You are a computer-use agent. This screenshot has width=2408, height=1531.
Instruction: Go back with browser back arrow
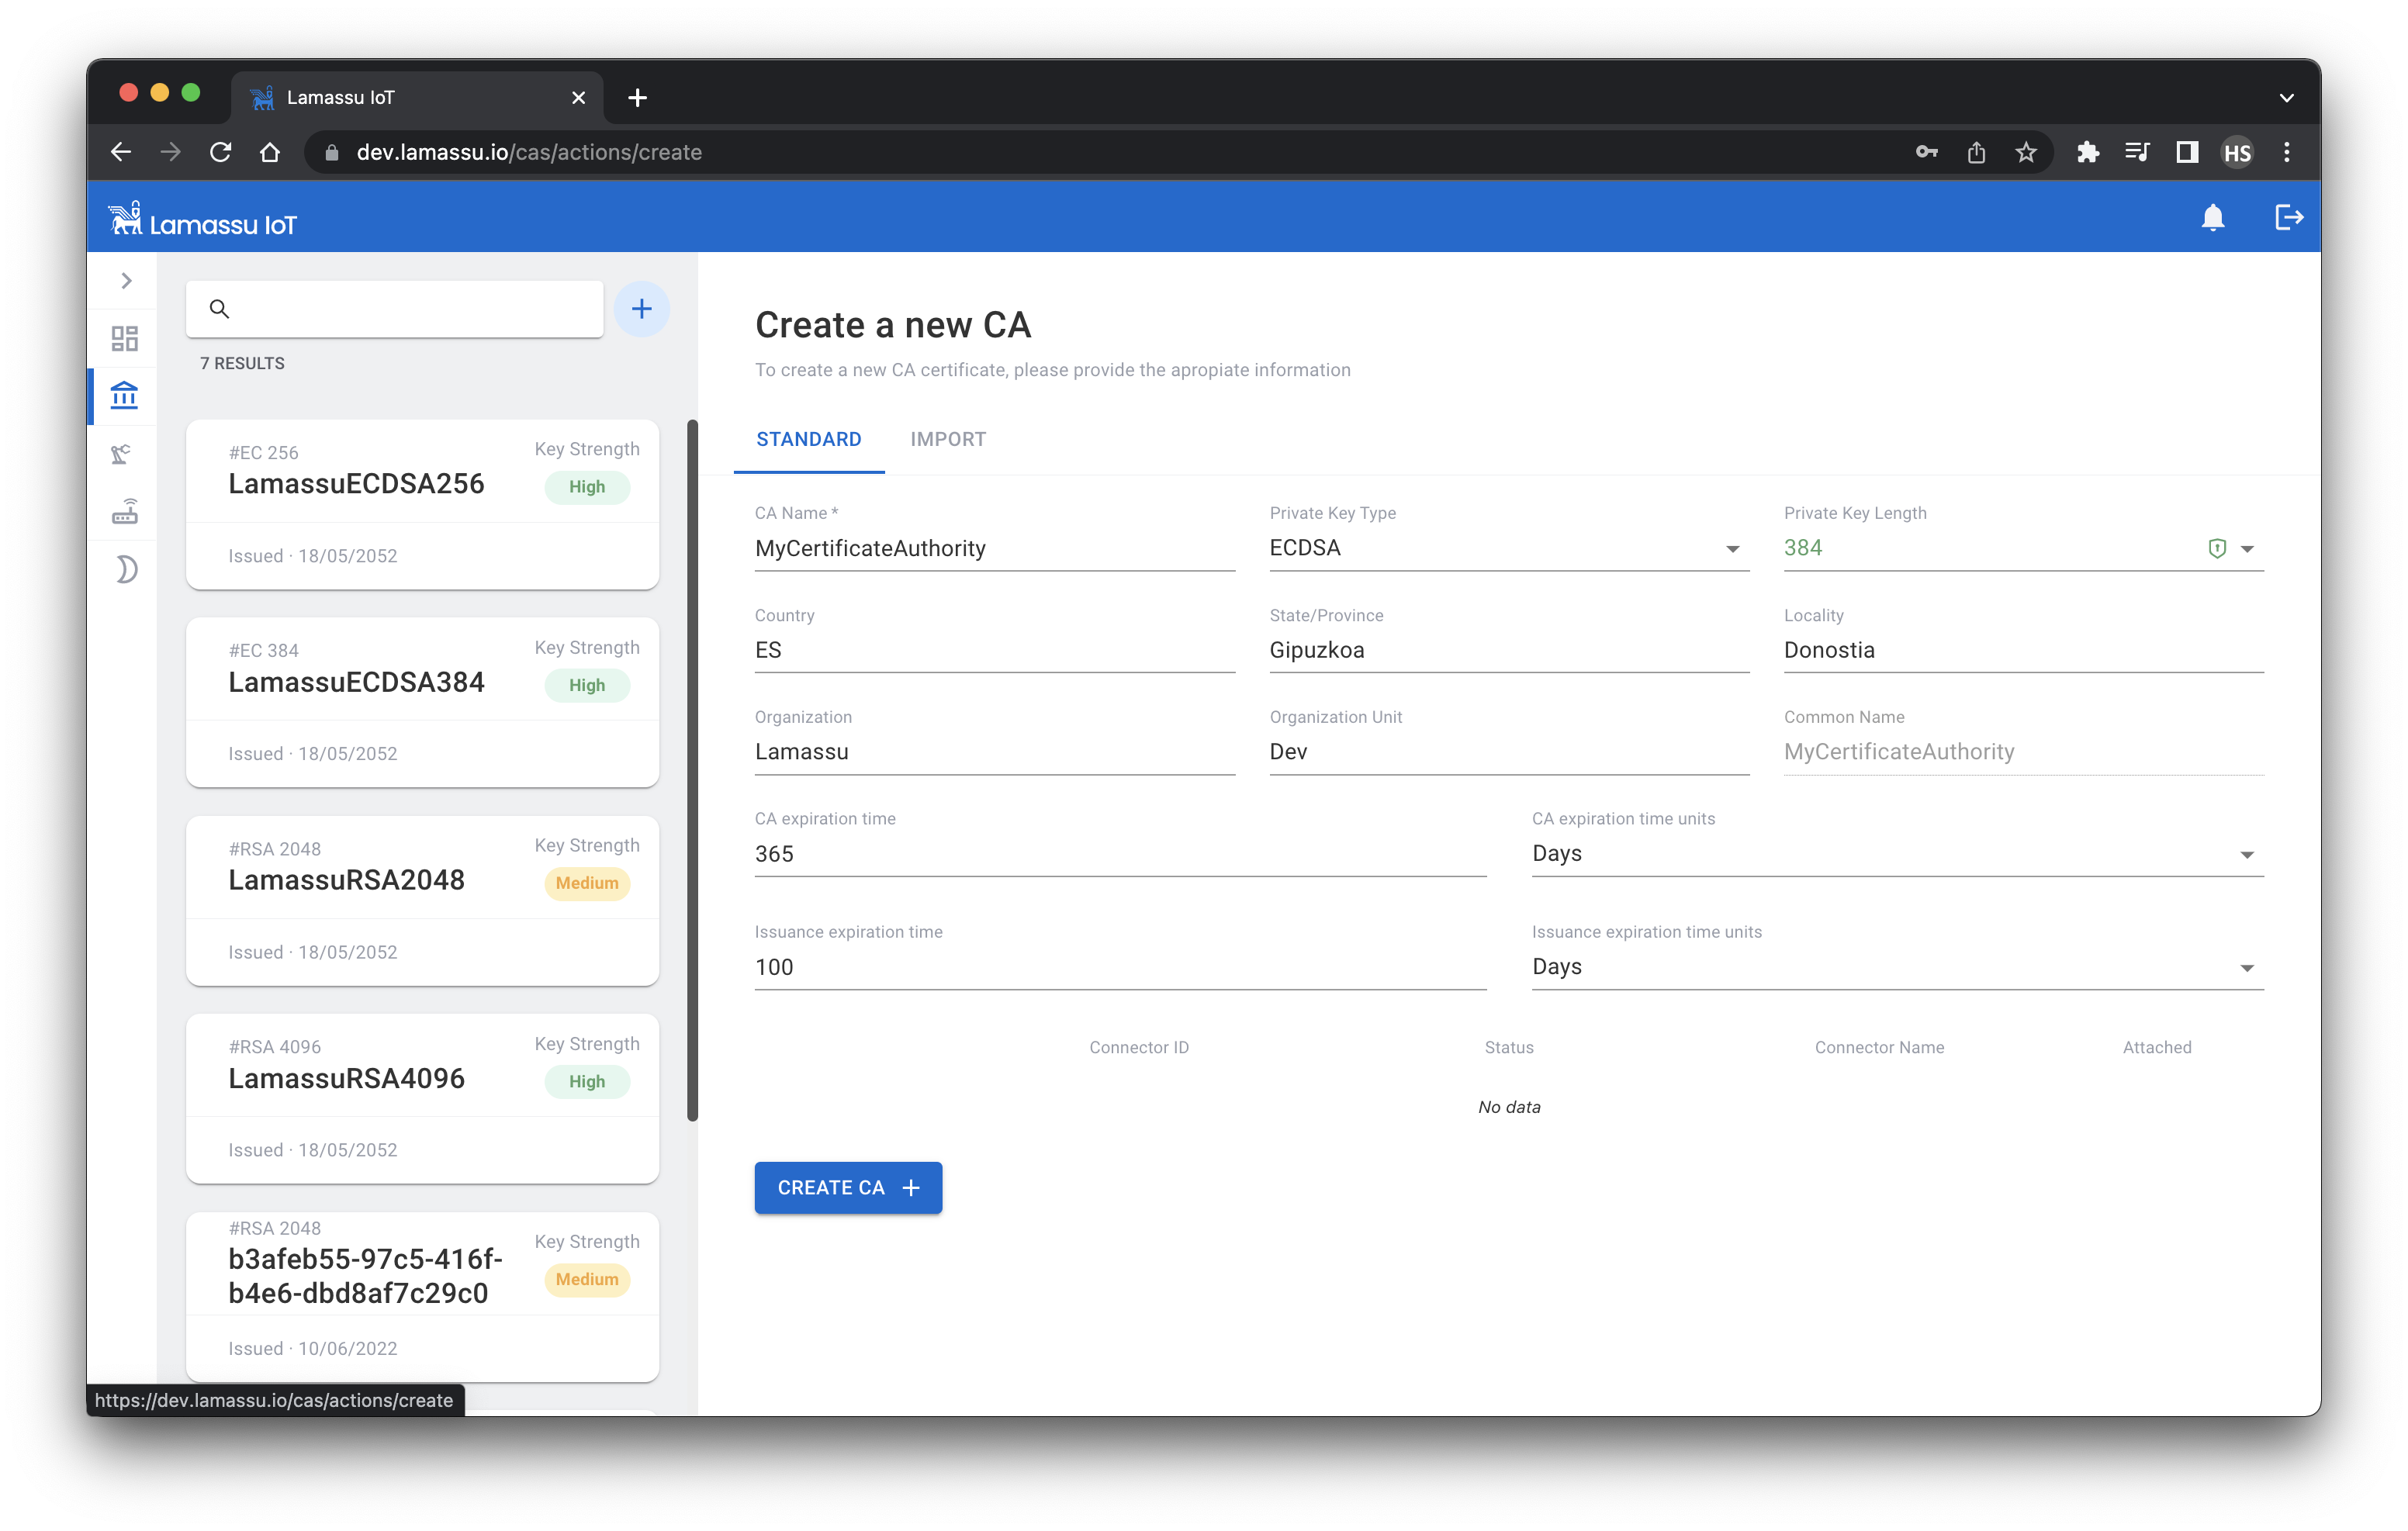121,152
